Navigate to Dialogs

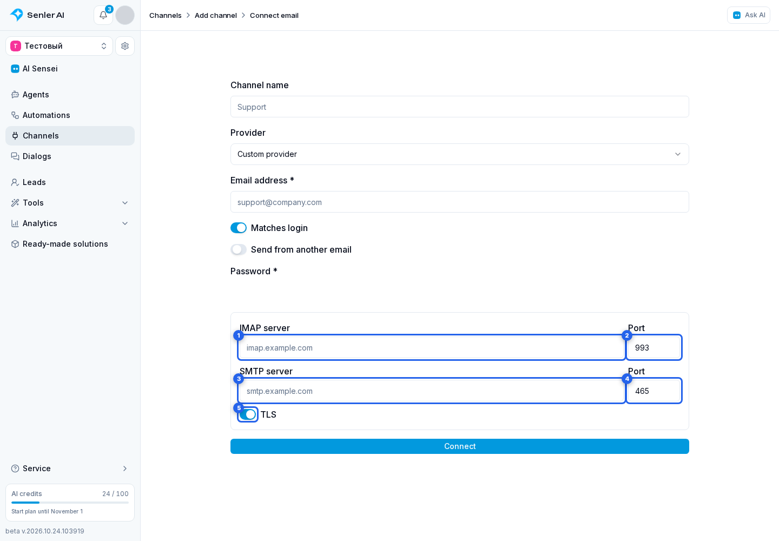[x=70, y=156]
